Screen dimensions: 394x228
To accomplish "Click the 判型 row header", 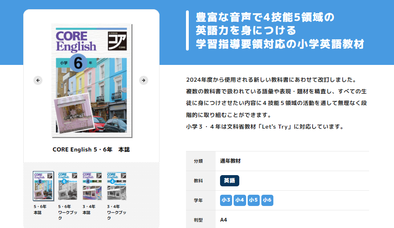I will (x=198, y=220).
